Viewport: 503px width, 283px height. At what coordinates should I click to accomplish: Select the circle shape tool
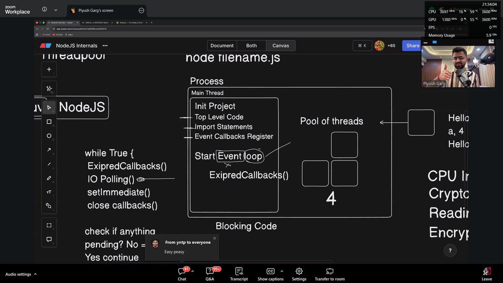coord(49,136)
